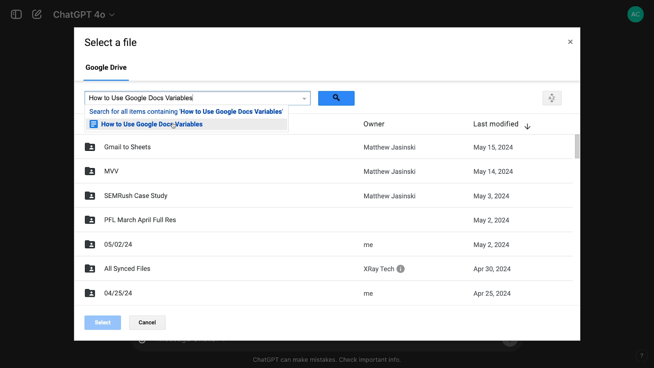Viewport: 654px width, 368px height.
Task: Click the folder icon for PFL March April Full Res
Action: pyautogui.click(x=90, y=220)
